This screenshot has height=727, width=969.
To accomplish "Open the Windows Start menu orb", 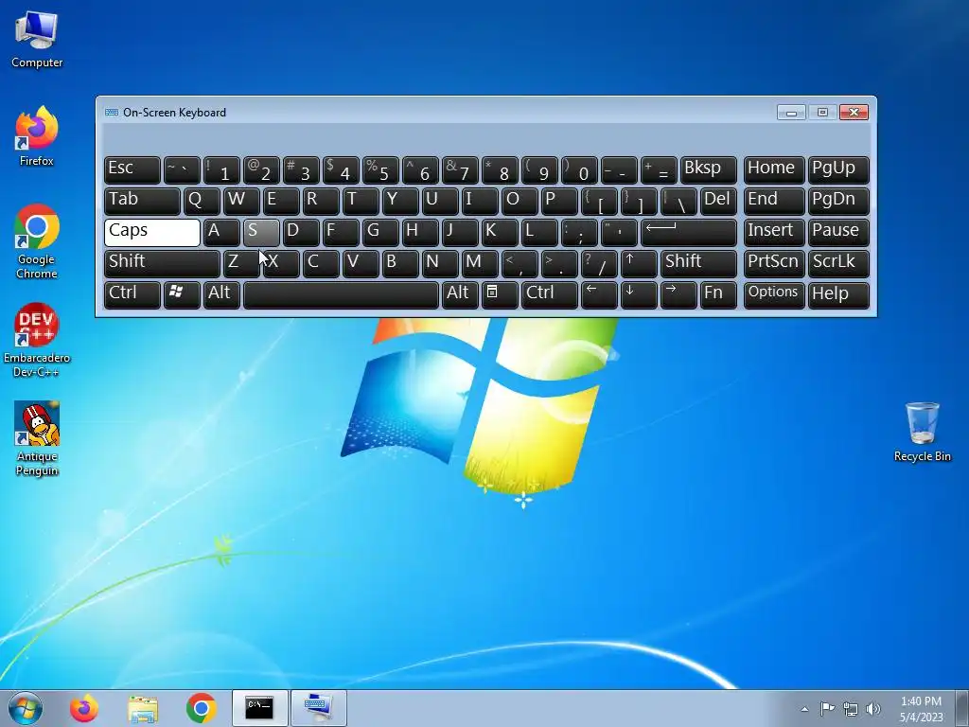I will point(26,708).
